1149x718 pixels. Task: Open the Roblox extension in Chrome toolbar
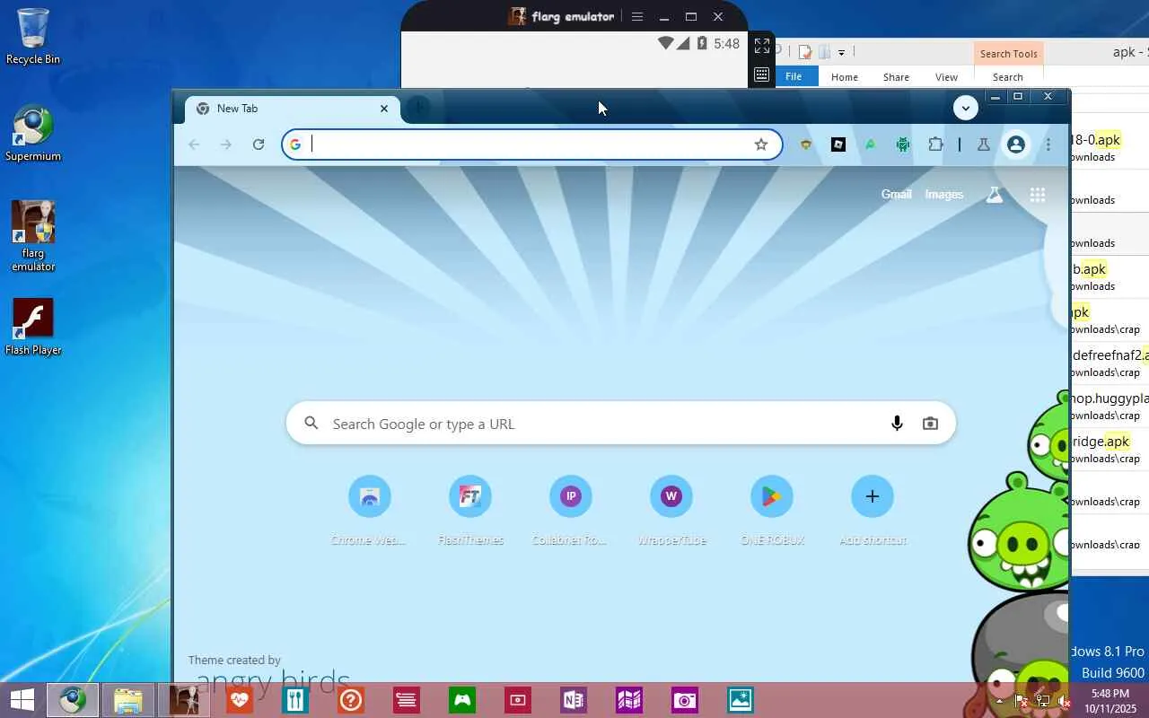pos(838,144)
